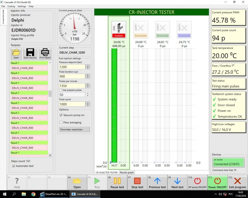
Task: Show hidden tray icons chevron
Action: click(x=216, y=194)
